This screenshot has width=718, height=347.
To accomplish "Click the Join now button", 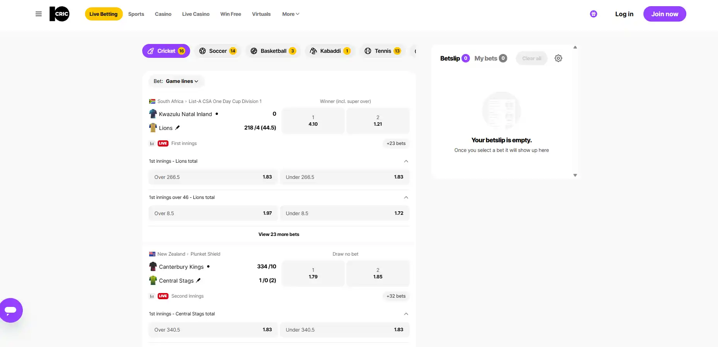I will [665, 14].
